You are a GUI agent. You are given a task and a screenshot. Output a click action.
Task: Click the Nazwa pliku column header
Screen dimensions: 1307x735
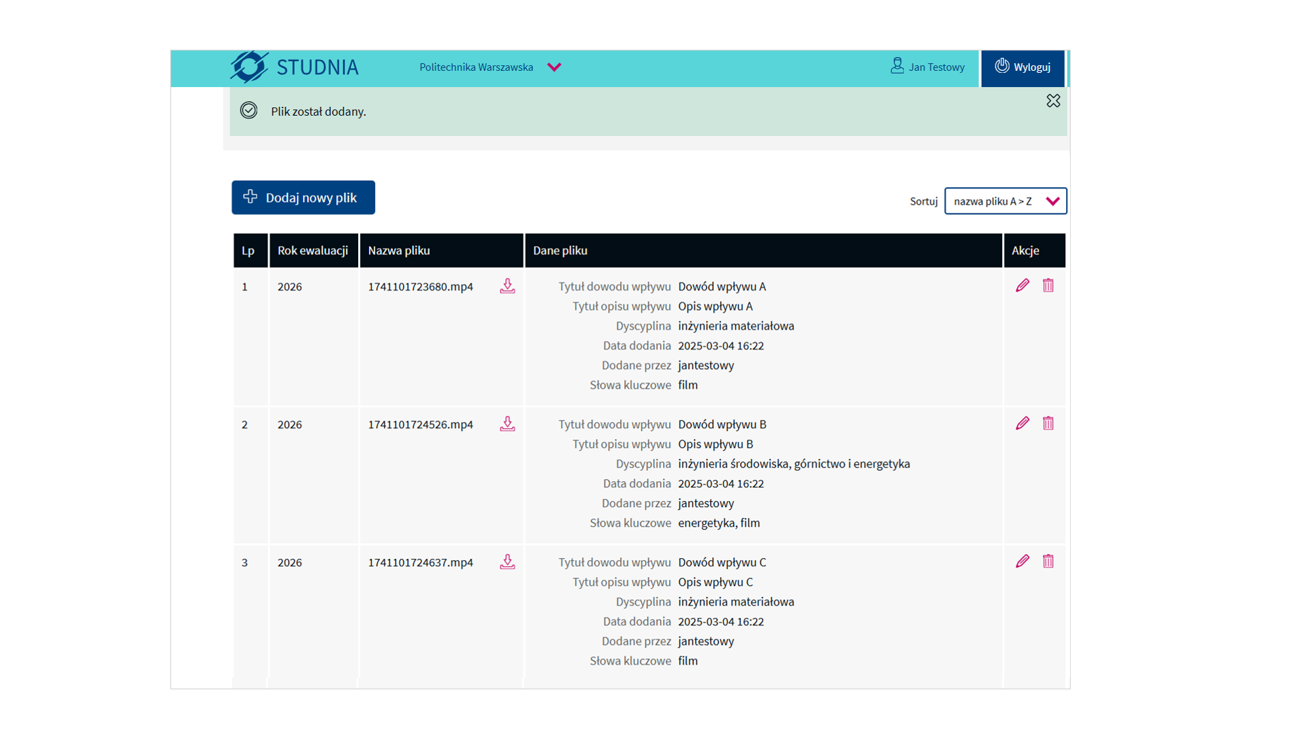[x=399, y=250]
